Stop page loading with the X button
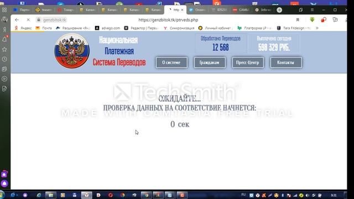 pyautogui.click(x=28, y=20)
